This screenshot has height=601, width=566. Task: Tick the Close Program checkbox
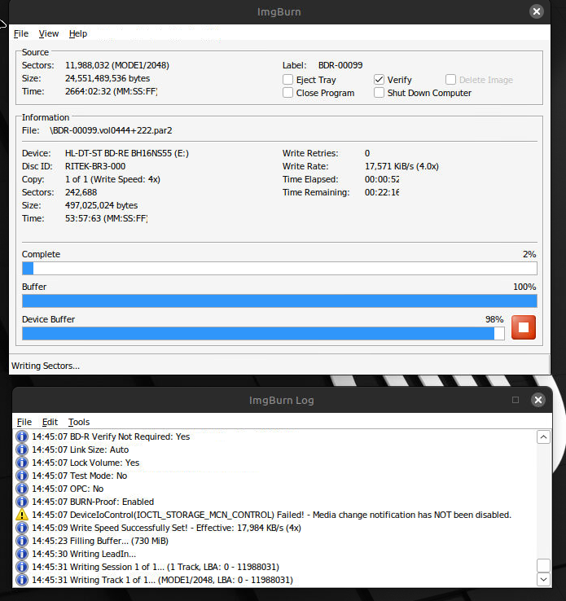click(287, 93)
